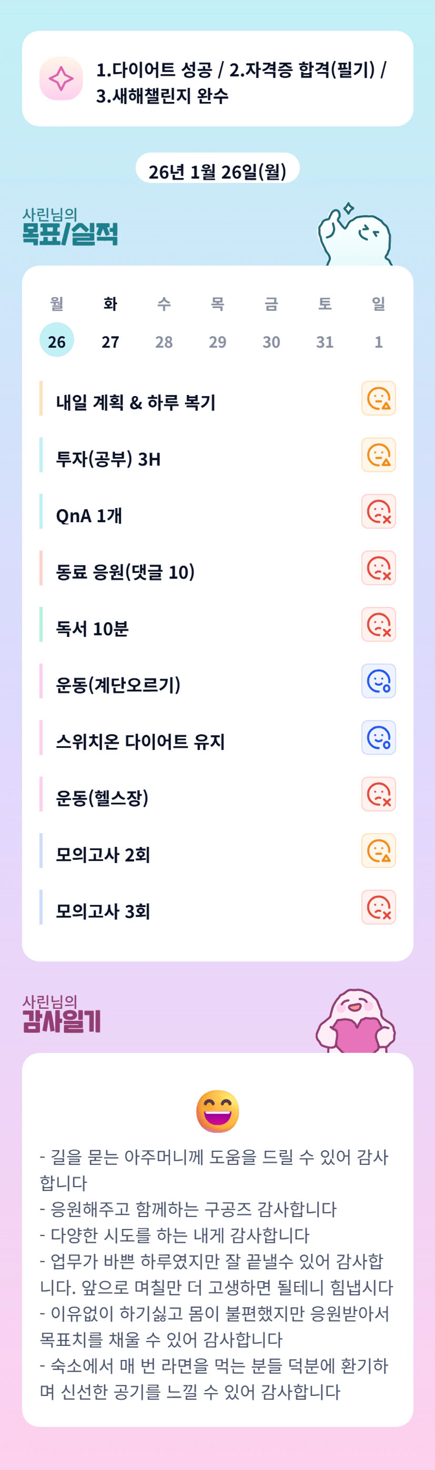This screenshot has width=435, height=1470.
Task: Select Tuesday 27 in the week calendar
Action: coord(110,341)
